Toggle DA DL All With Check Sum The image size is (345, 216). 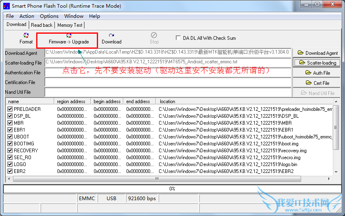click(178, 38)
